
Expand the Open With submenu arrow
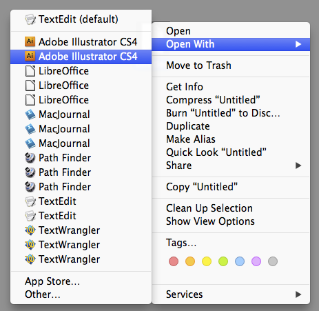click(x=298, y=44)
